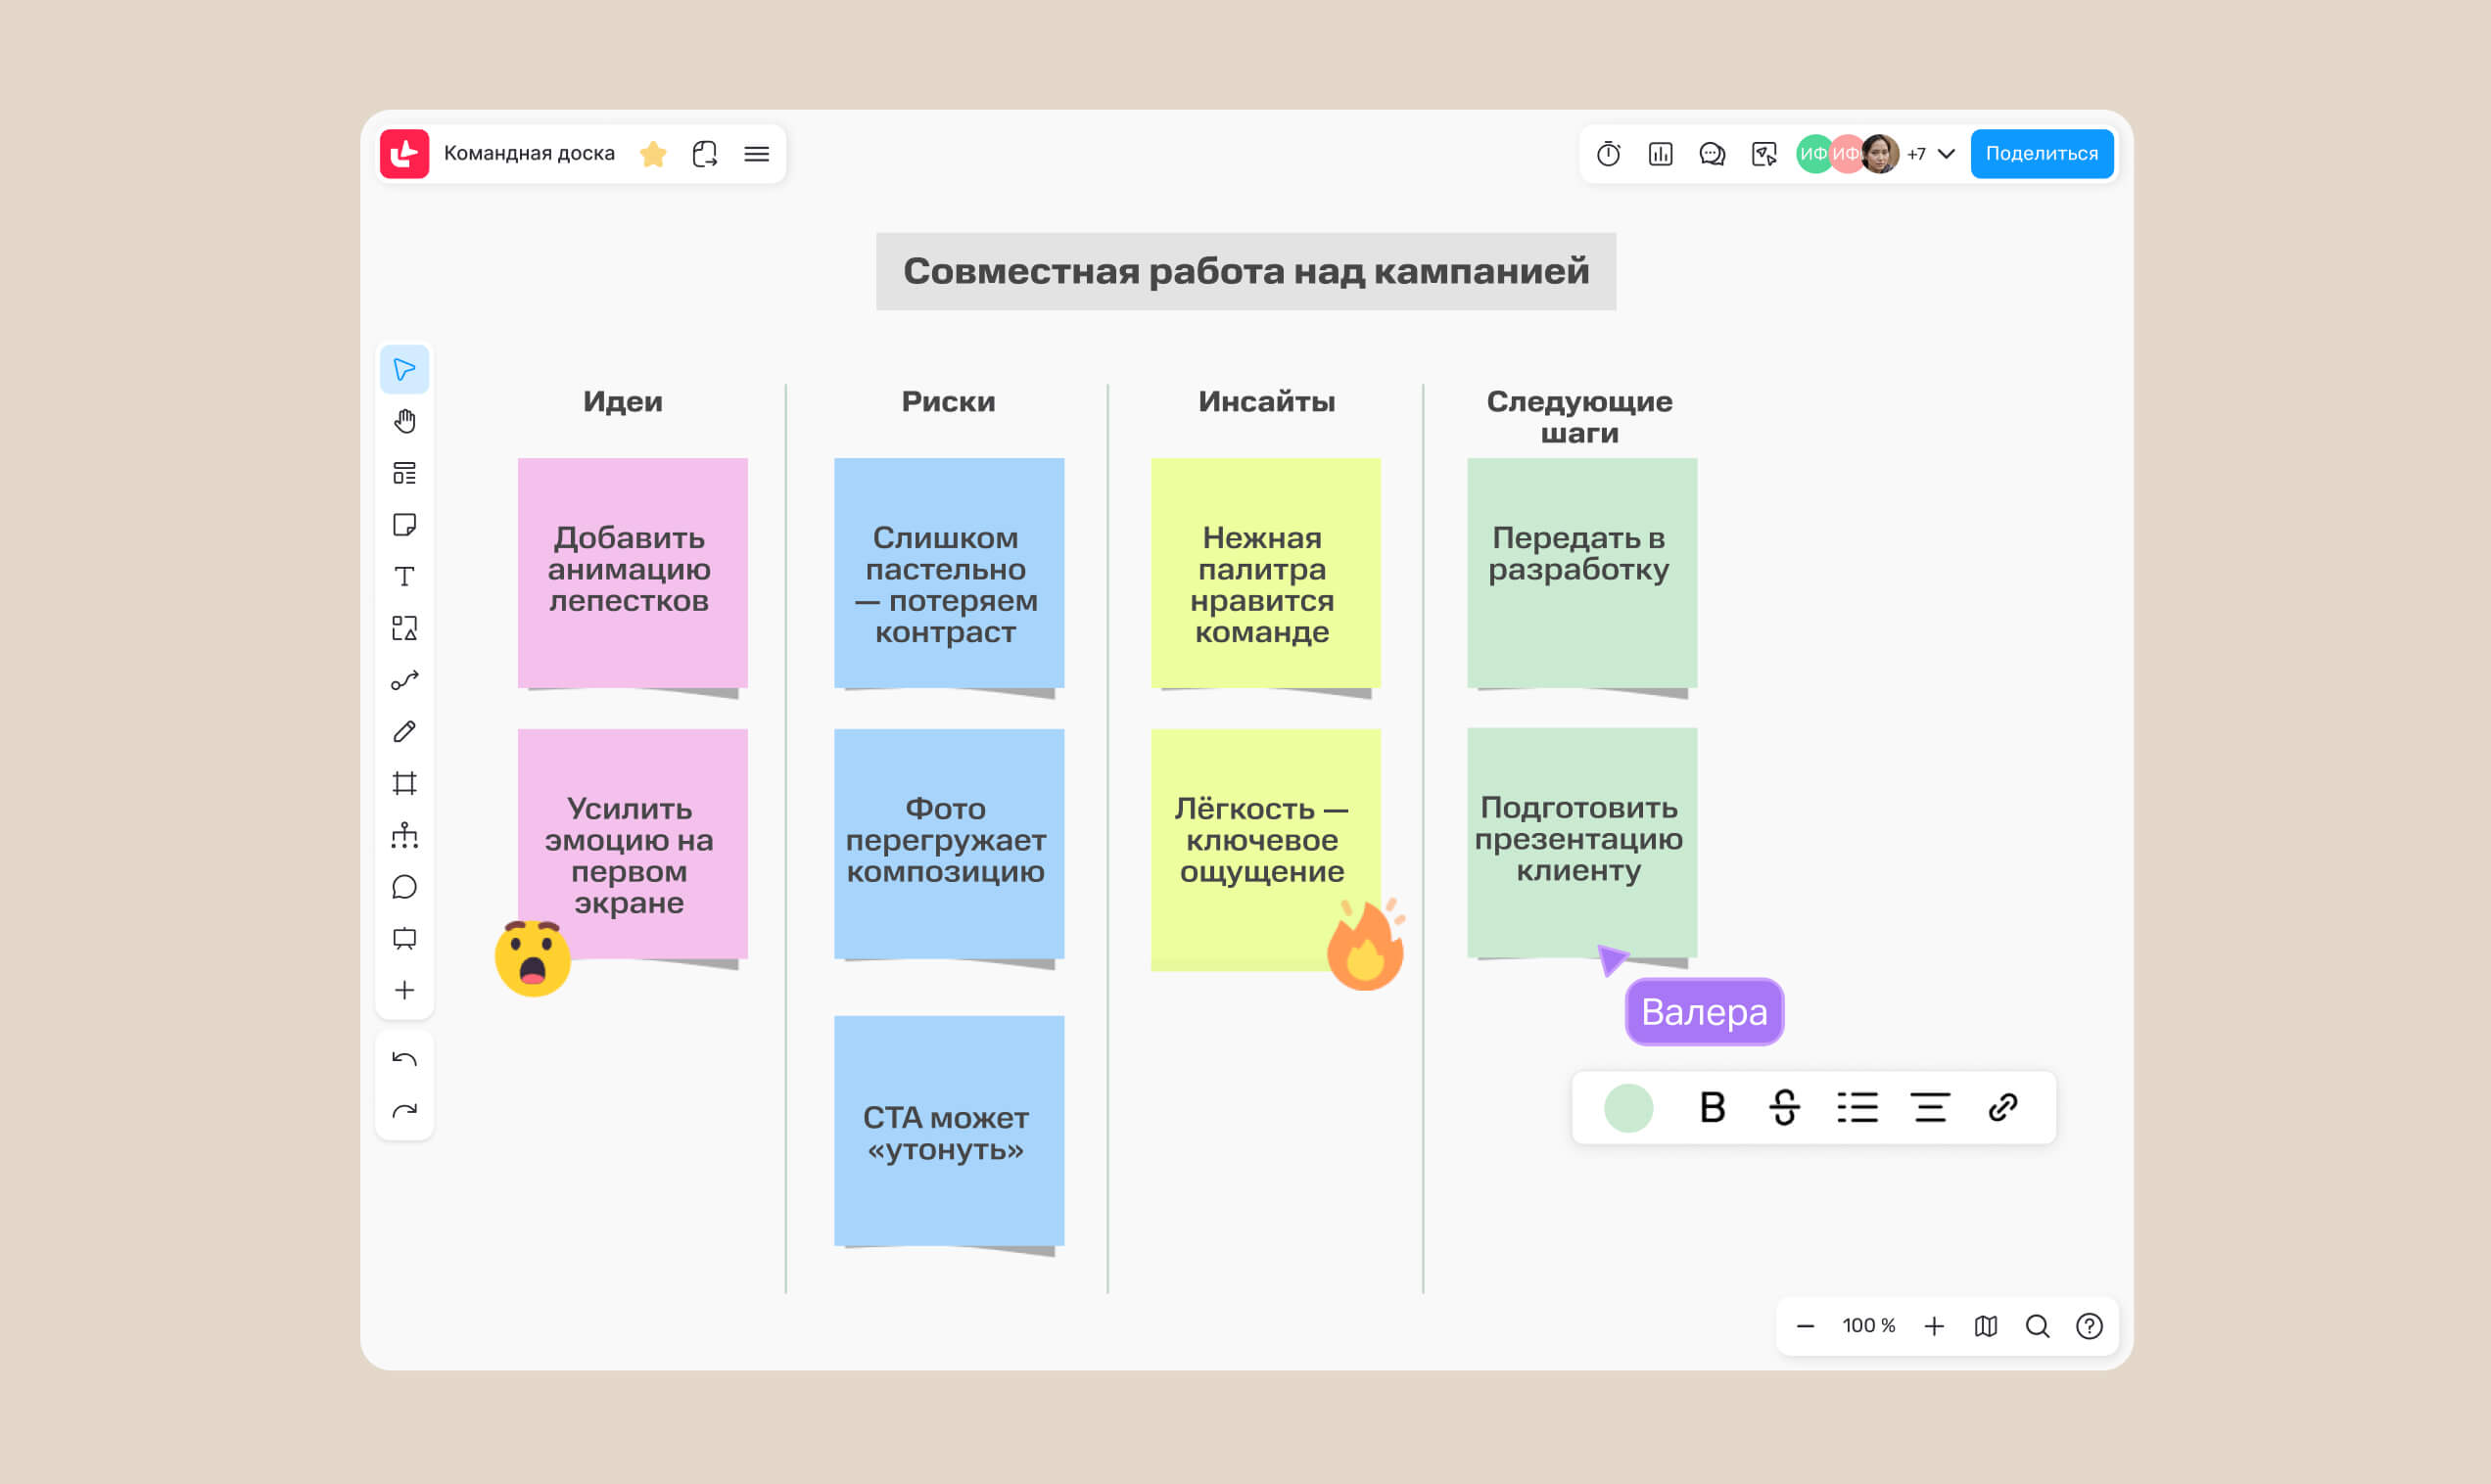
Task: Pick the connector line tool
Action: pyautogui.click(x=404, y=680)
